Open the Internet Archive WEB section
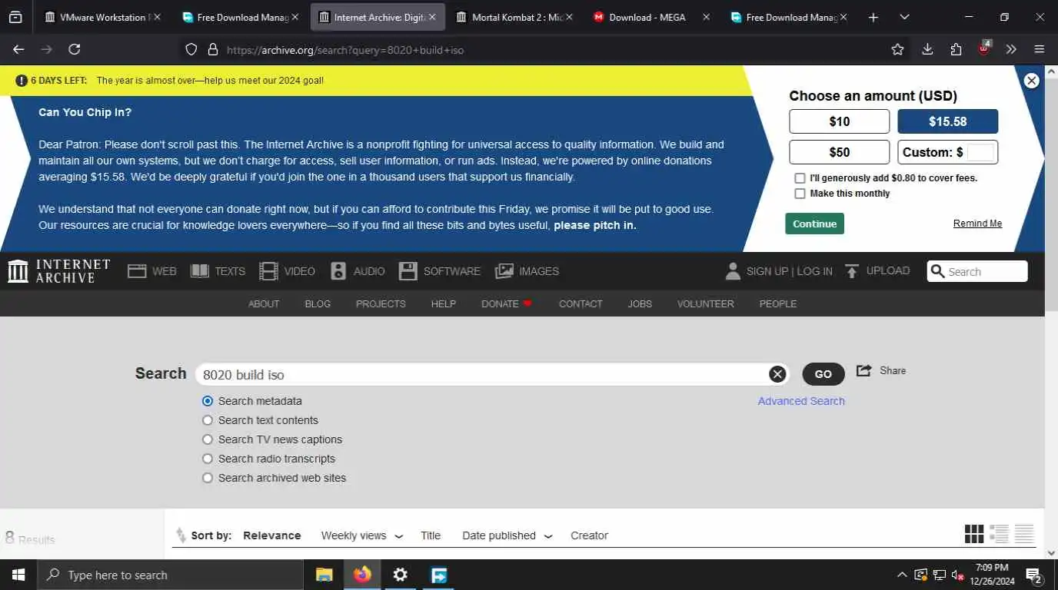Image resolution: width=1058 pixels, height=590 pixels. pyautogui.click(x=151, y=271)
